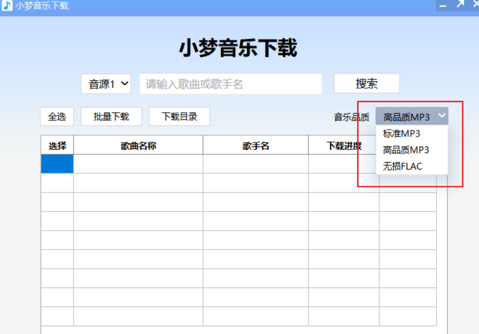Click the dropdown chevron next to 高品质MP3

pyautogui.click(x=443, y=116)
